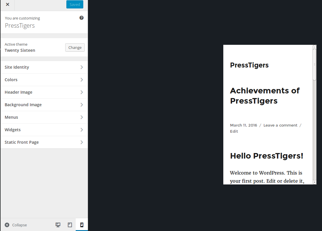The height and width of the screenshot is (231, 322).
Task: Expand the Menus chevron arrow
Action: [82, 117]
